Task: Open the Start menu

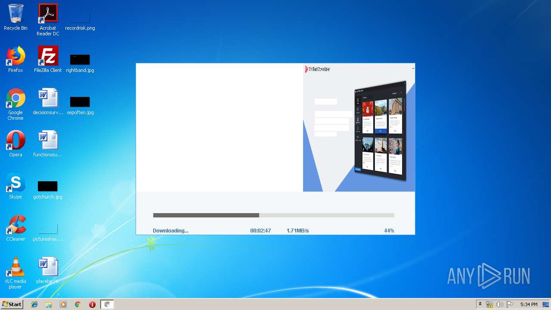Action: tap(12, 304)
